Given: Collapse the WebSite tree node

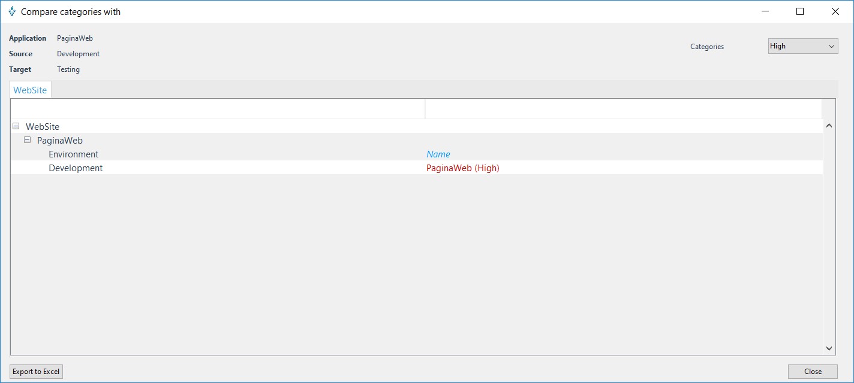Looking at the screenshot, I should tap(16, 126).
